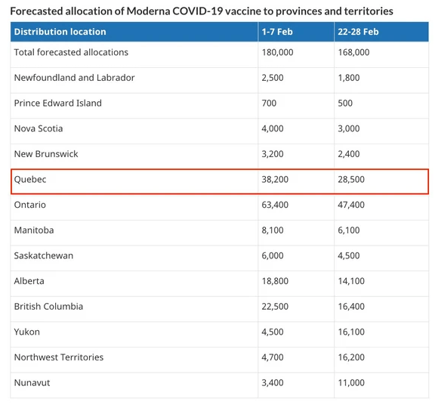
Task: Select Saskatchewan's 6,000 value
Action: point(273,255)
